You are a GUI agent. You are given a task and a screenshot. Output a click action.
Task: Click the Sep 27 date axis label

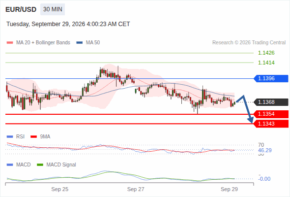136,189
